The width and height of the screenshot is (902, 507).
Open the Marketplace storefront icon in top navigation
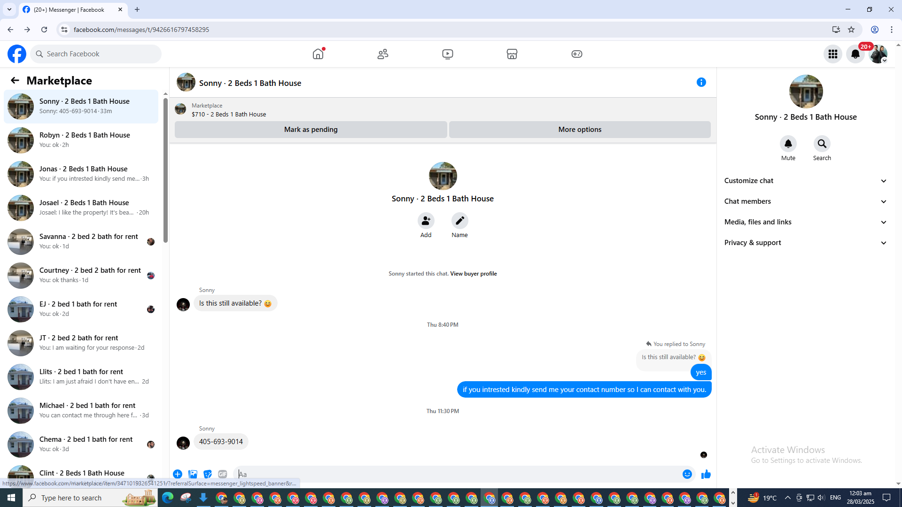(x=512, y=54)
